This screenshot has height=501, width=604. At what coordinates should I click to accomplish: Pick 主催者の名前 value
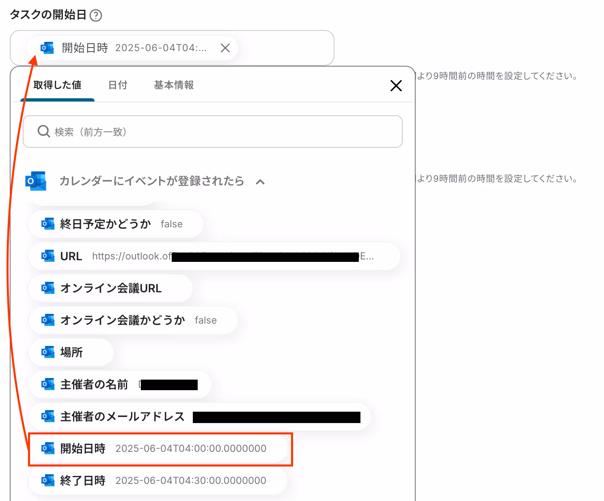point(120,384)
